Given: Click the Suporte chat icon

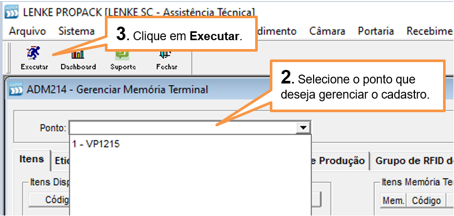Looking at the screenshot, I should [x=123, y=54].
